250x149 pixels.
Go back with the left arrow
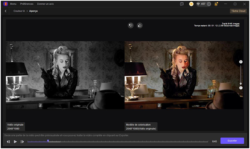point(6,11)
